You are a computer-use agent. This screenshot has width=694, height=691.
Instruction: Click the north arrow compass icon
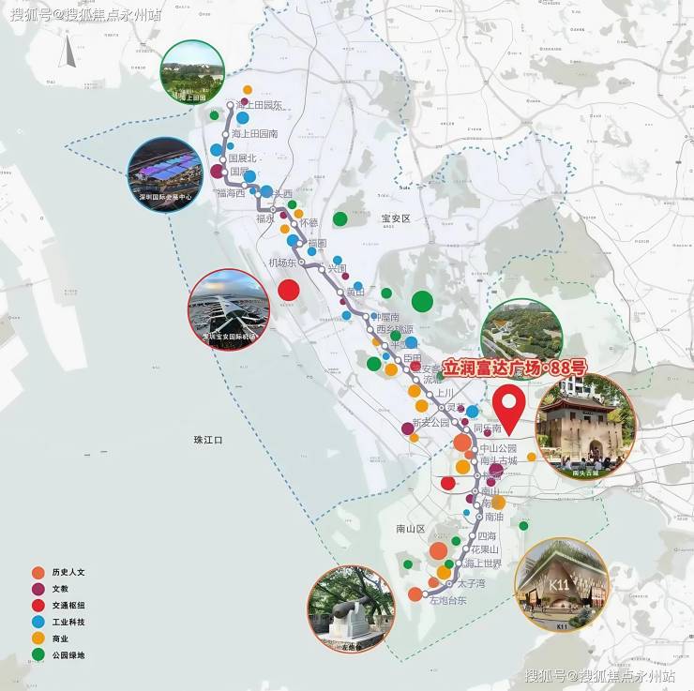point(68,52)
